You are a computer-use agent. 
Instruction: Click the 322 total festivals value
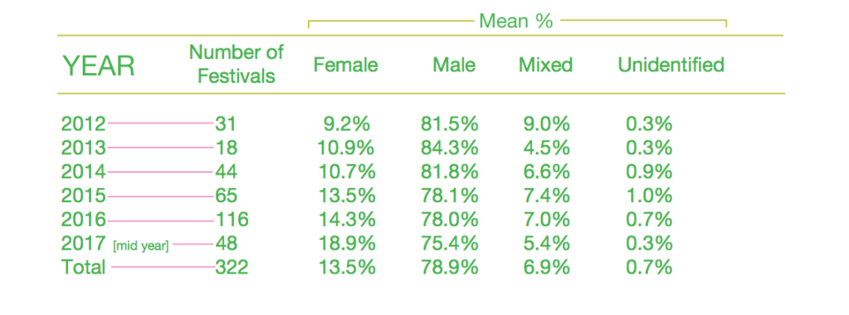point(232,268)
